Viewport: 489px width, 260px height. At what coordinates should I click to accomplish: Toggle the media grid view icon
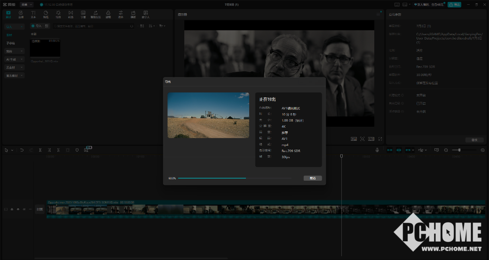pos(142,26)
